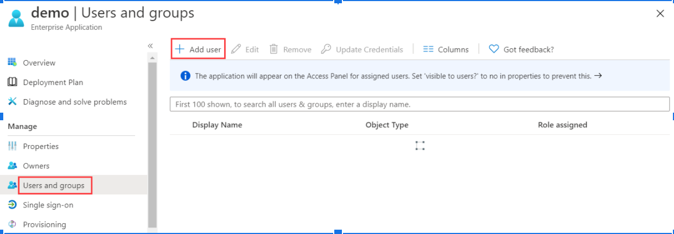This screenshot has height=234, width=674.
Task: Select Users and groups in sidebar
Action: click(55, 185)
